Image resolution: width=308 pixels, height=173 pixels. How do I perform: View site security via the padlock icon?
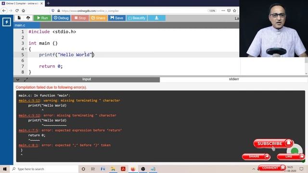[59, 11]
